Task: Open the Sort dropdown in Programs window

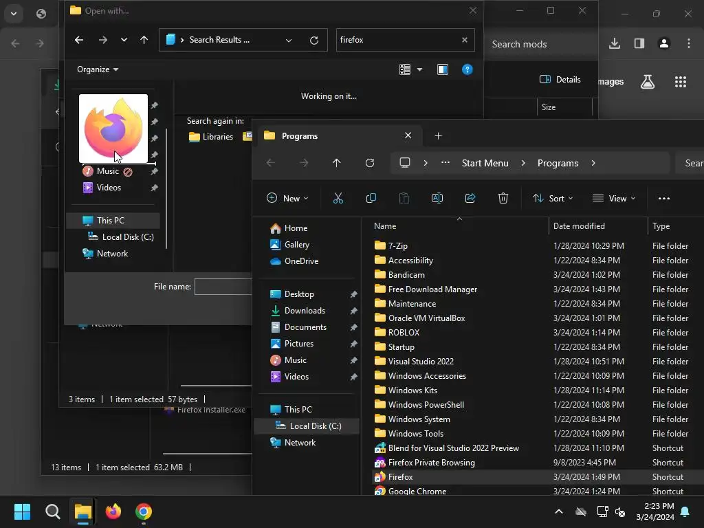Action: pos(552,198)
